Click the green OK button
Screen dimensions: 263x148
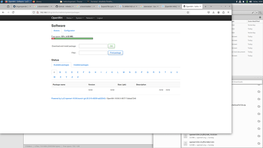tap(111, 46)
